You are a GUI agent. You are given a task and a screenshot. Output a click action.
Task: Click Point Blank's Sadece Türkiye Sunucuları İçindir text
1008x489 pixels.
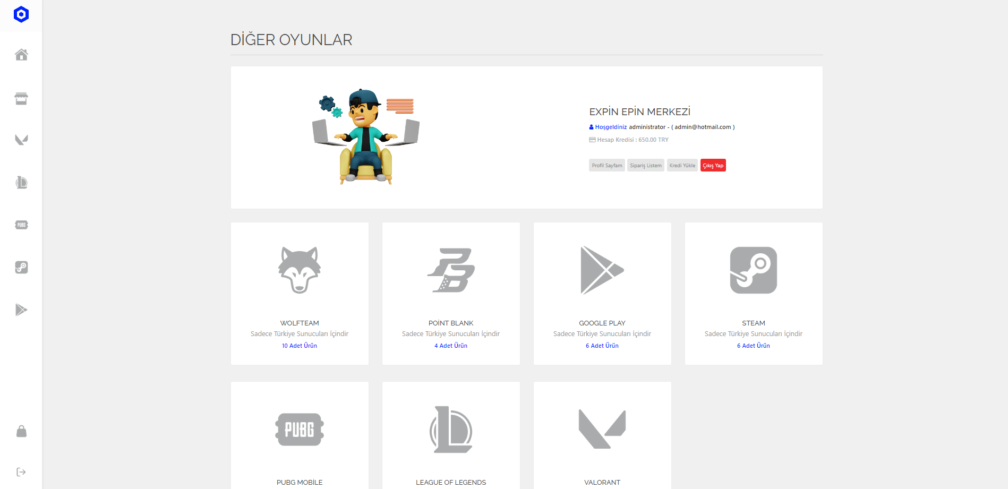click(x=451, y=334)
